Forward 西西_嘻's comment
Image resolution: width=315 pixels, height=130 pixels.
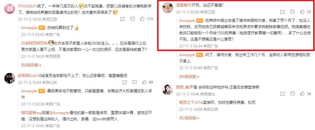[283, 94]
